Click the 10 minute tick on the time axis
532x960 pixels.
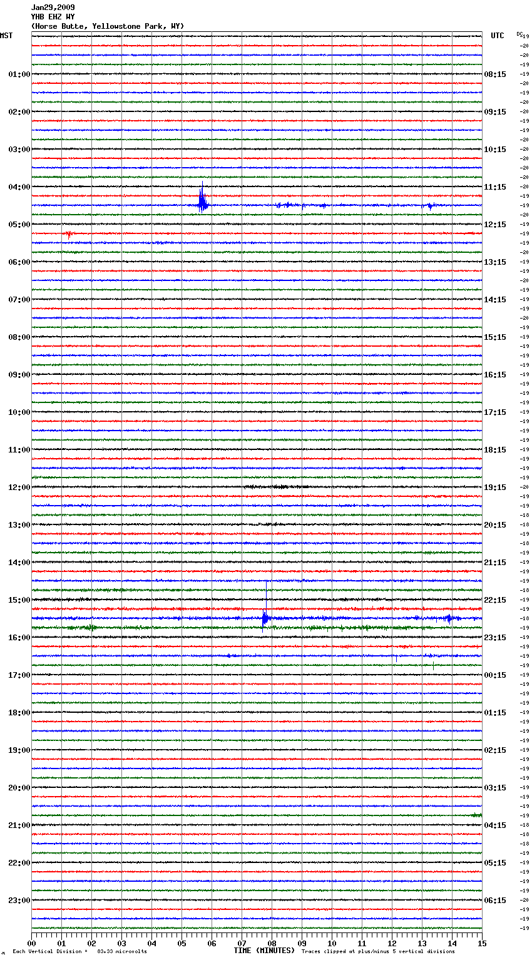332,944
